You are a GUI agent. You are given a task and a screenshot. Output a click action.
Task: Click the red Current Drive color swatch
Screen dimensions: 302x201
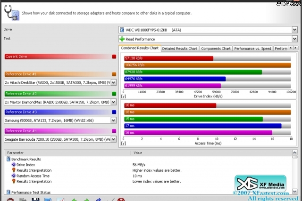point(114,56)
